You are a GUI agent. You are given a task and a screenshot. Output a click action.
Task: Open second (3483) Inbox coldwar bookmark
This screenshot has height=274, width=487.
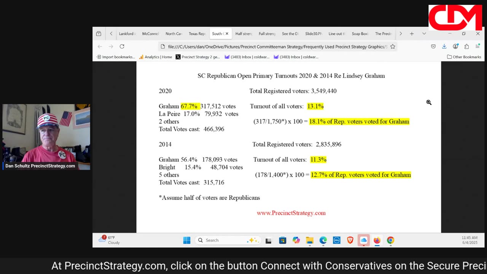pyautogui.click(x=296, y=57)
